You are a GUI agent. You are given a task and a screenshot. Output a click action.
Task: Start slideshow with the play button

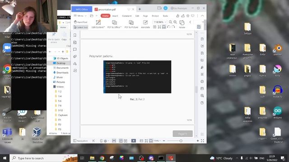pyautogui.click(x=134, y=141)
